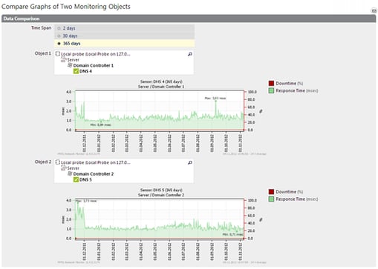Click the Min label on DNS 4 graph
Viewport: 378px width, 269px height.
(x=100, y=125)
